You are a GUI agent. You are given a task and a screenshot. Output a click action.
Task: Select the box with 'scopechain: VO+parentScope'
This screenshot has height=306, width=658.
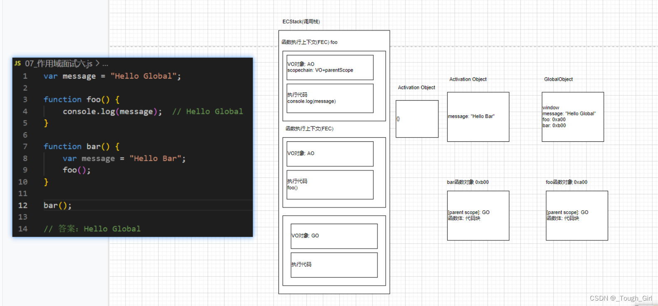coord(330,67)
